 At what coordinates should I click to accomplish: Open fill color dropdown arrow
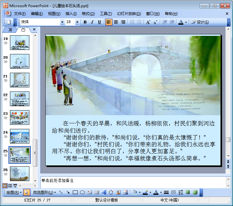[x=140, y=193]
